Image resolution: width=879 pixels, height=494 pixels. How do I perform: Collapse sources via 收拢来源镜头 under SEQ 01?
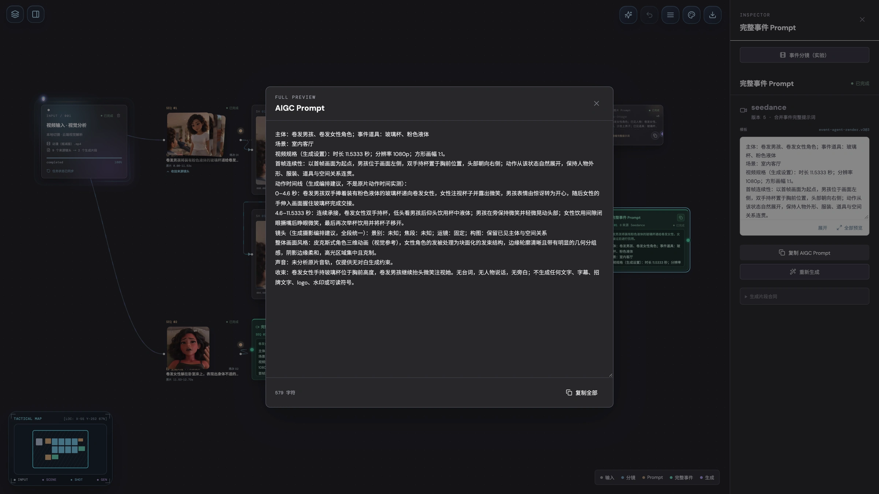coord(178,171)
